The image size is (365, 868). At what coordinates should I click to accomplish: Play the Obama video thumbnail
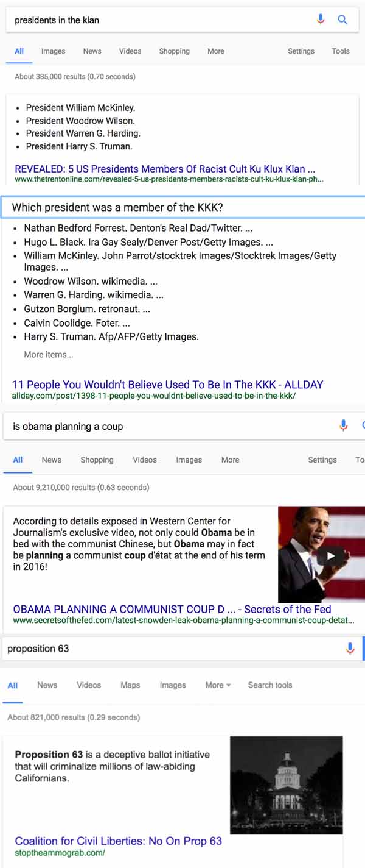321,554
